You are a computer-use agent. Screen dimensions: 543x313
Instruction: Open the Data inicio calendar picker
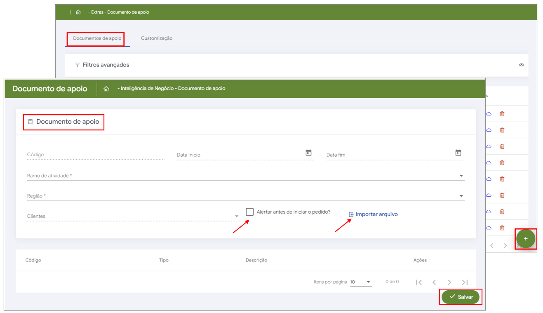coord(308,153)
